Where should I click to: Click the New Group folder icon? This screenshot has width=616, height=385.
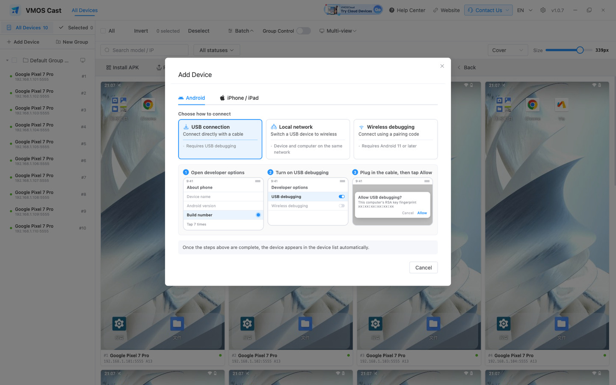58,42
